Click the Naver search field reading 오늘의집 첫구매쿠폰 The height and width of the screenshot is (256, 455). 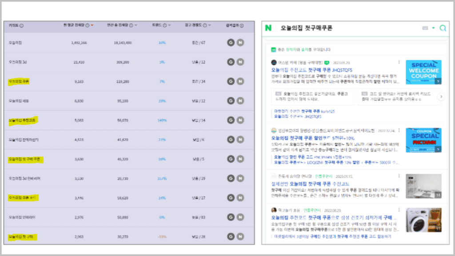(307, 28)
